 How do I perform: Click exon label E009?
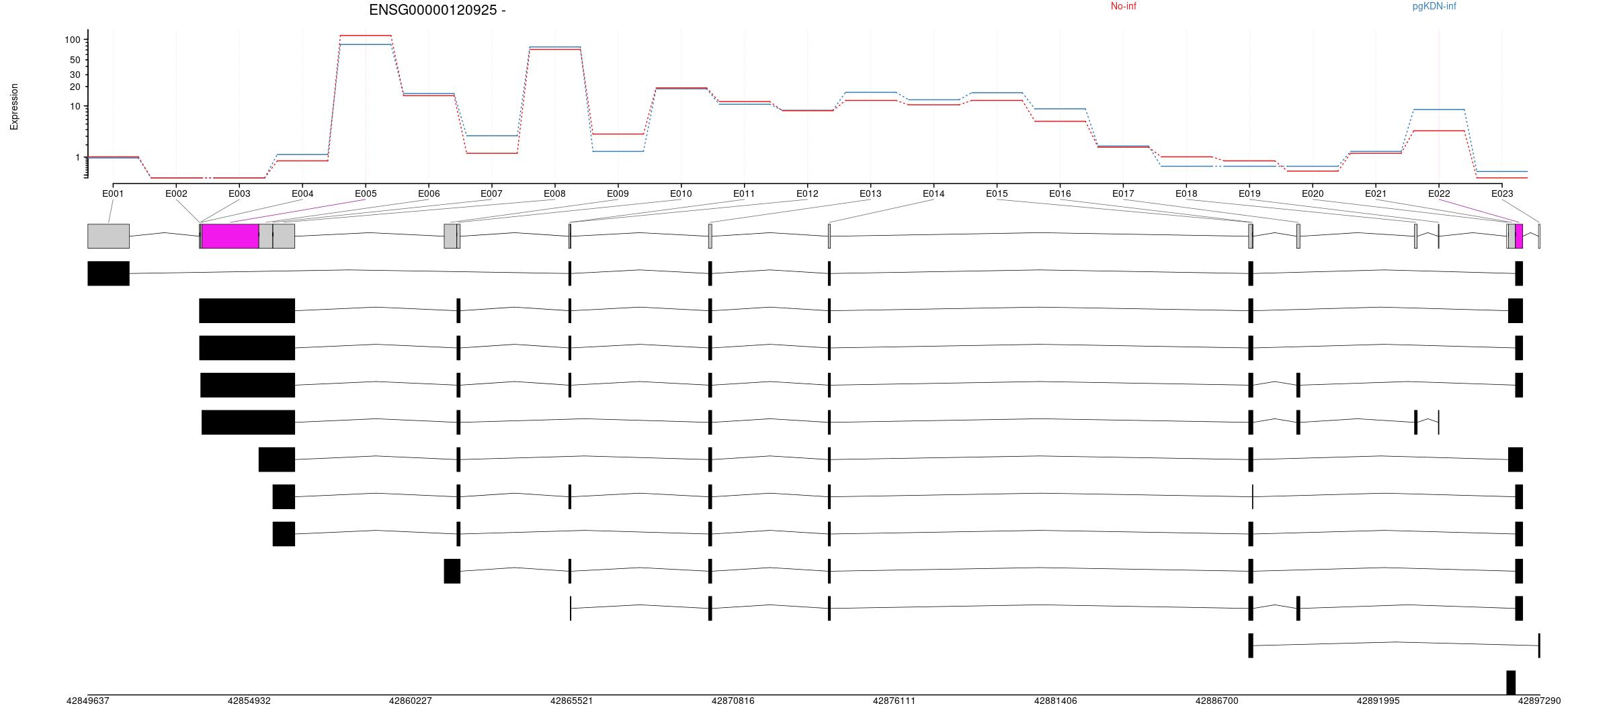pyautogui.click(x=618, y=193)
